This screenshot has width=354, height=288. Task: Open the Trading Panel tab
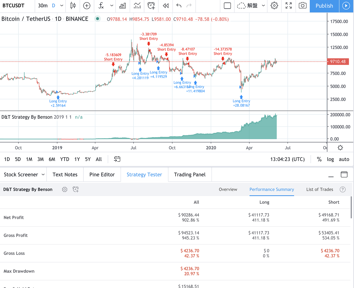(190, 175)
